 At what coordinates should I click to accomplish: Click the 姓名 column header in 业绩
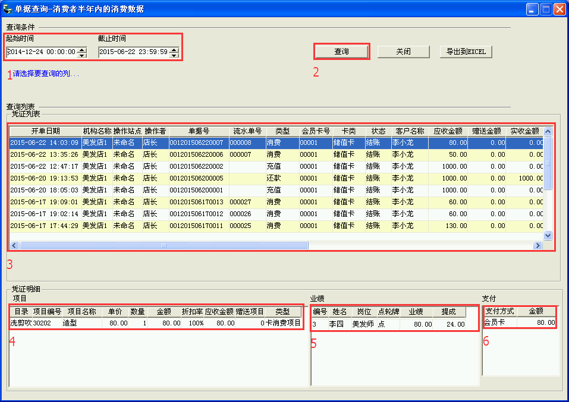coord(339,312)
